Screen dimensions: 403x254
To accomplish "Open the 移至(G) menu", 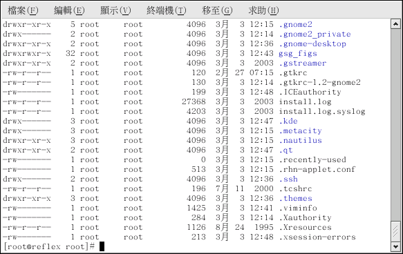I will click(x=217, y=10).
